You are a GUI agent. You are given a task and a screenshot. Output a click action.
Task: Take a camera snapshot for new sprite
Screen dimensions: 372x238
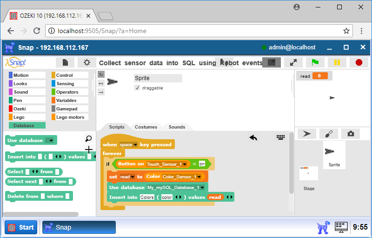[x=351, y=134]
